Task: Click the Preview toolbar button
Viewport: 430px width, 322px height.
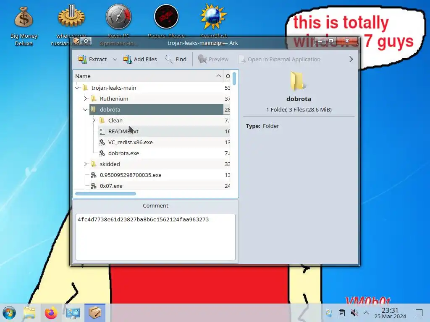Action: [x=213, y=59]
